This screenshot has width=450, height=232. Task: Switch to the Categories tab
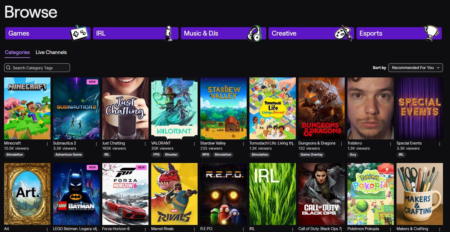pyautogui.click(x=17, y=52)
